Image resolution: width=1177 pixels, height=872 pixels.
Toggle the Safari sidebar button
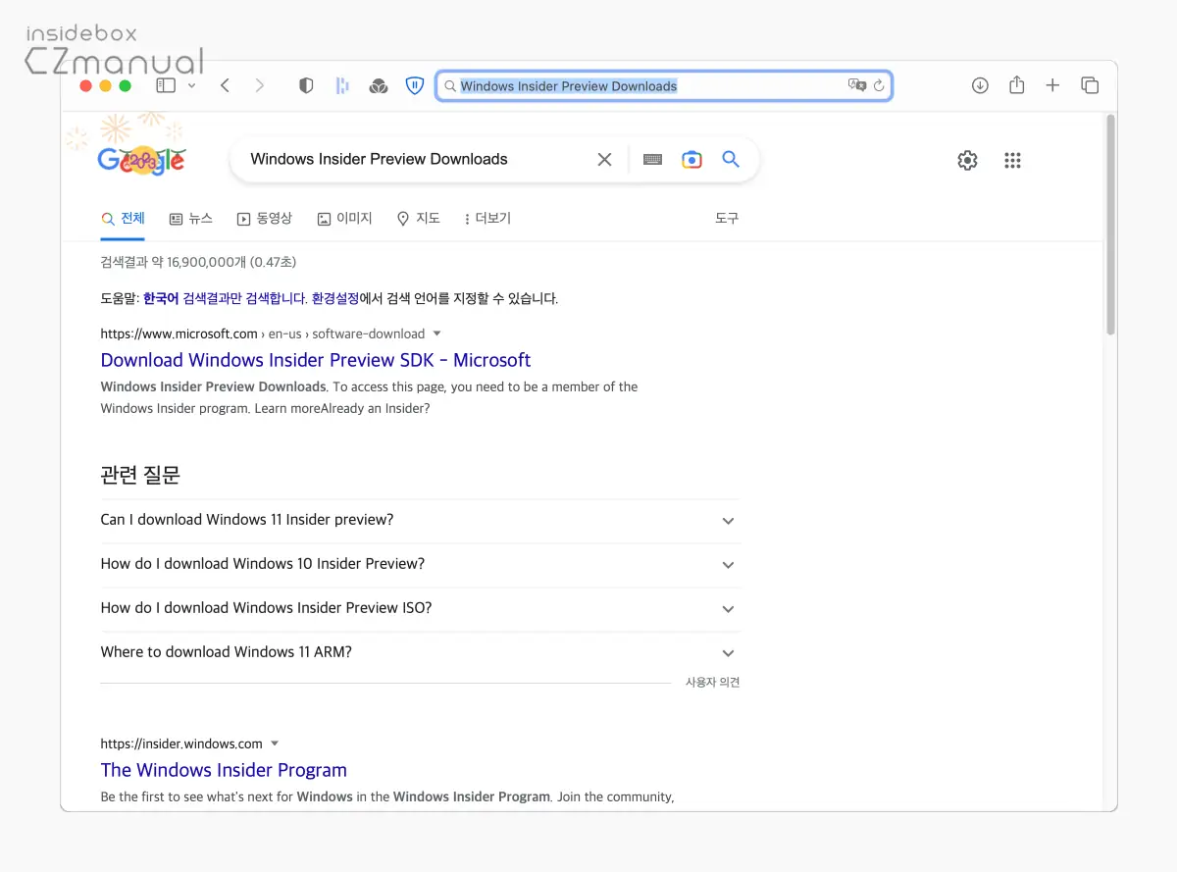tap(166, 85)
